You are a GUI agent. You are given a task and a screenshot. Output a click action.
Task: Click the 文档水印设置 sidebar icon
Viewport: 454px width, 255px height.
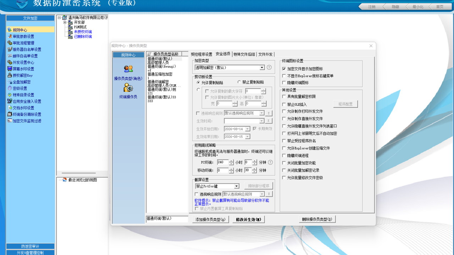point(10,108)
